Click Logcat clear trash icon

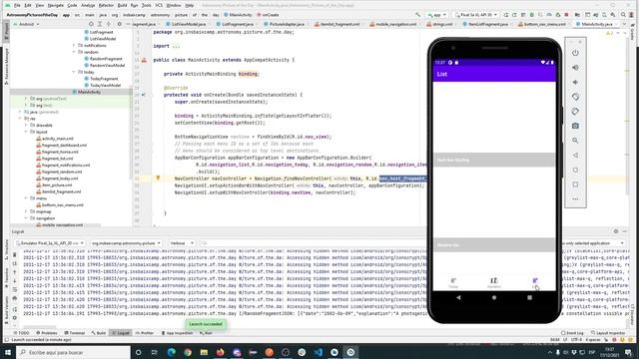click(15, 255)
